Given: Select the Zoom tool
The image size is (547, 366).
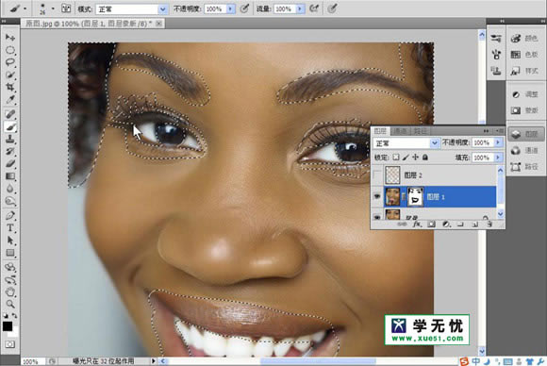Looking at the screenshot, I should [10, 305].
